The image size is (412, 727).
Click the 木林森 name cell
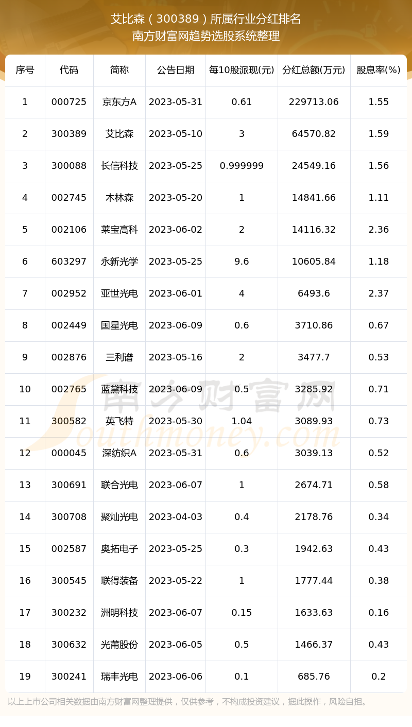point(119,198)
